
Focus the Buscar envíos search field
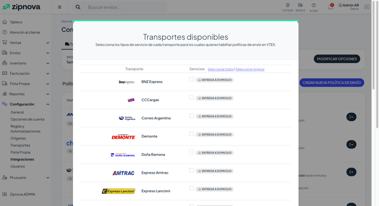126,7
